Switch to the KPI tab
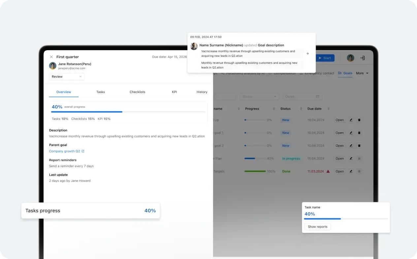The image size is (417, 259). coord(175,92)
